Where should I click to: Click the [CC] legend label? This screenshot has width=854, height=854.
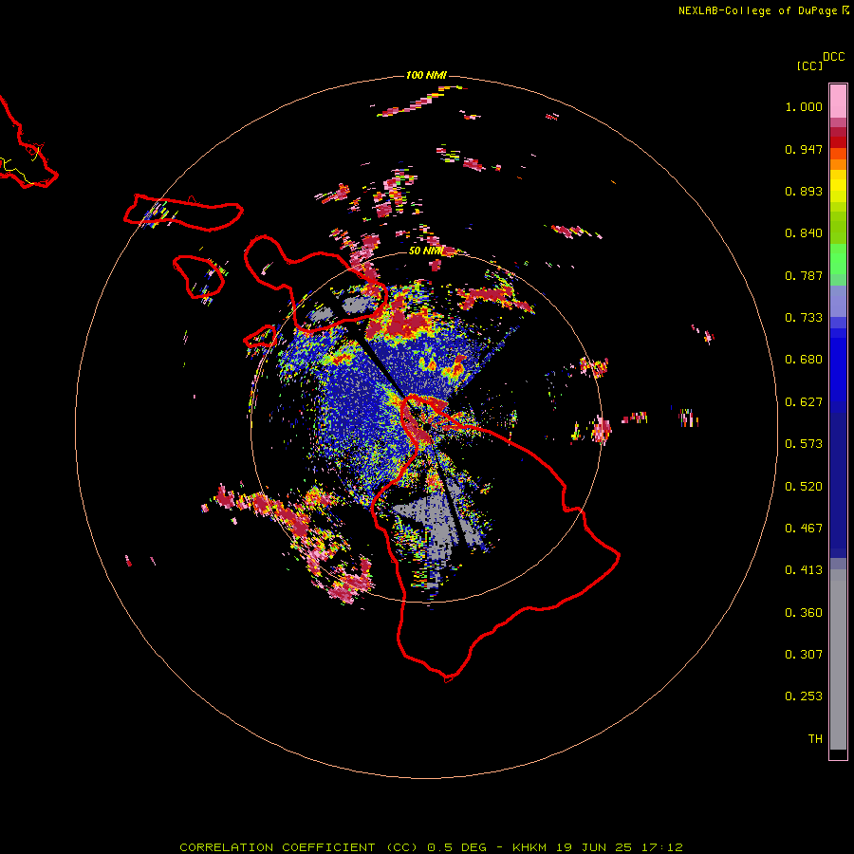pos(809,65)
